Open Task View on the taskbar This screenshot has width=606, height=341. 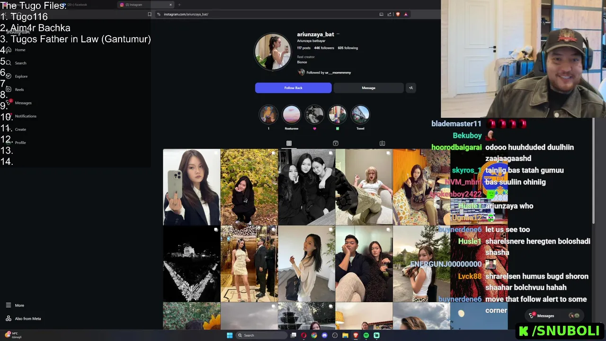click(294, 335)
